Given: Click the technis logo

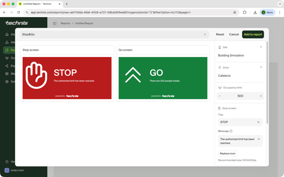Looking at the screenshot, I should click(x=17, y=23).
